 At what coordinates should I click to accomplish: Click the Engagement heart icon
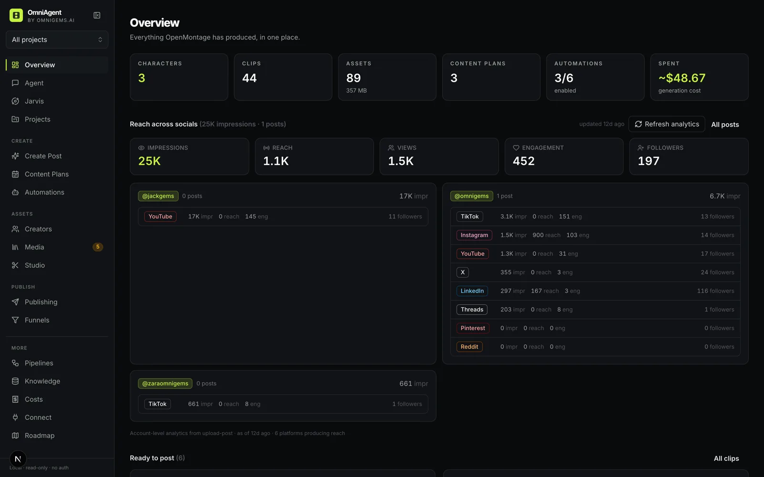coord(516,148)
